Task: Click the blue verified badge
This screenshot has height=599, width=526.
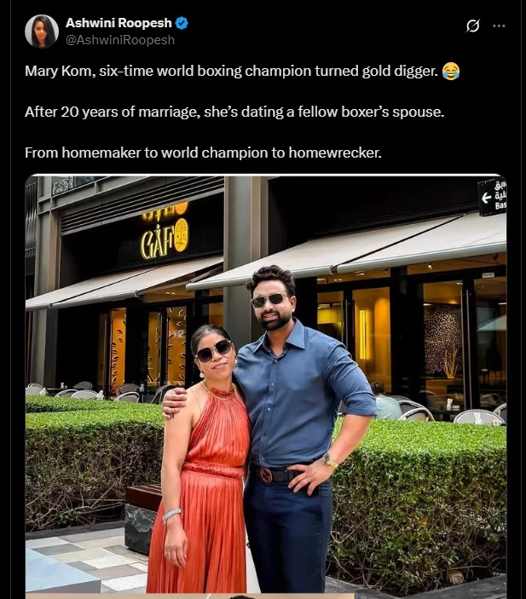Action: [182, 23]
